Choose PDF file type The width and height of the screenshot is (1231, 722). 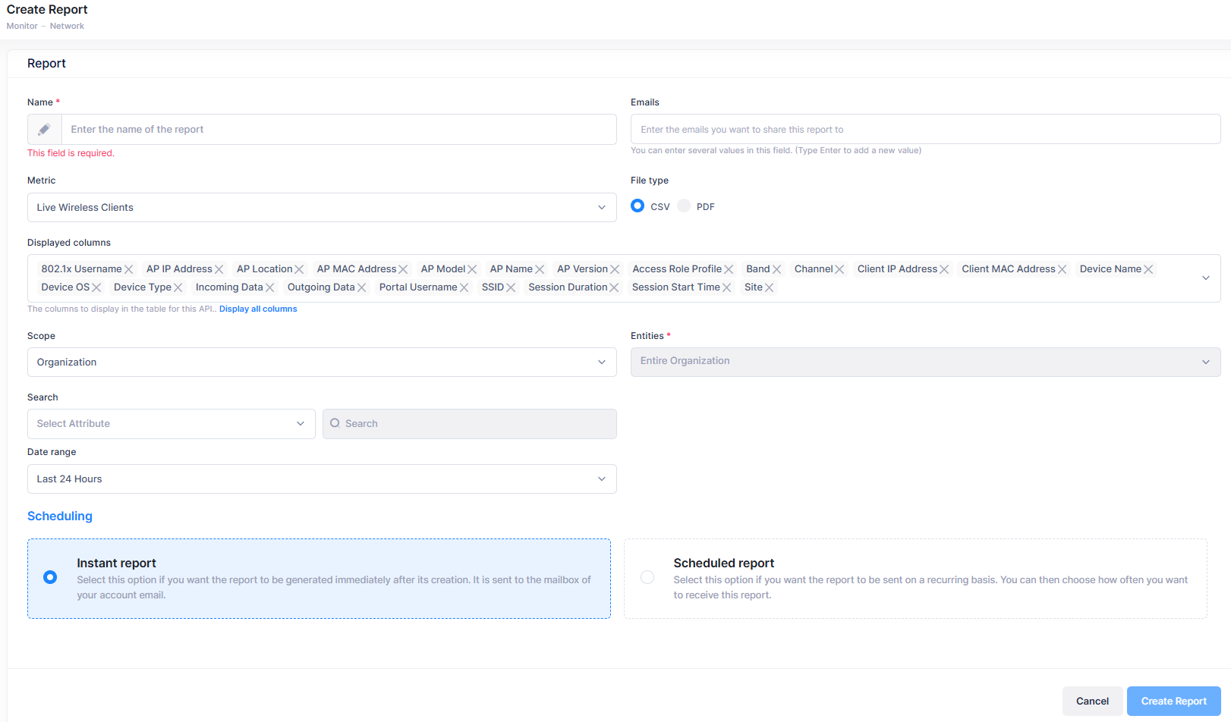tap(684, 206)
